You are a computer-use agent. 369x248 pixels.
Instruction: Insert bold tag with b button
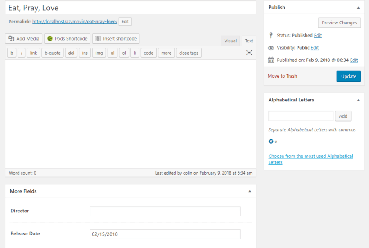click(x=12, y=53)
